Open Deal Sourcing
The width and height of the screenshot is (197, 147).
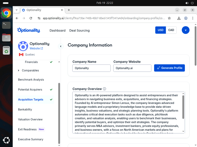[79, 30]
